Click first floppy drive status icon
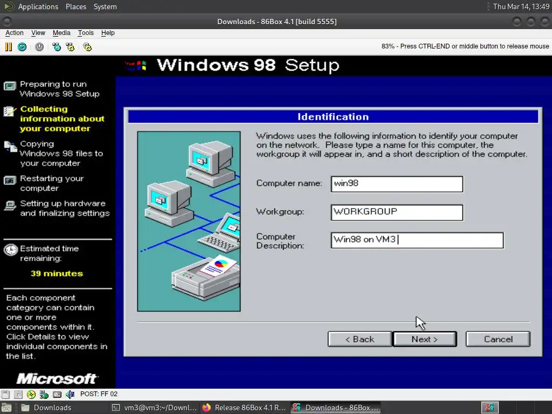This screenshot has width=552, height=414. click(5, 394)
